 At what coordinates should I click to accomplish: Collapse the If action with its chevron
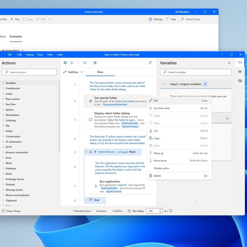[86, 152]
